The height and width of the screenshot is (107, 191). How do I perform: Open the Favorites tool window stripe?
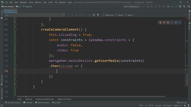(2, 80)
